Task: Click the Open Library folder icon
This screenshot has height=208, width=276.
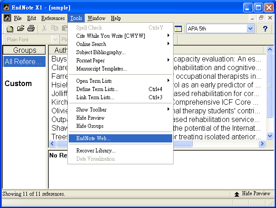Action: (20, 29)
